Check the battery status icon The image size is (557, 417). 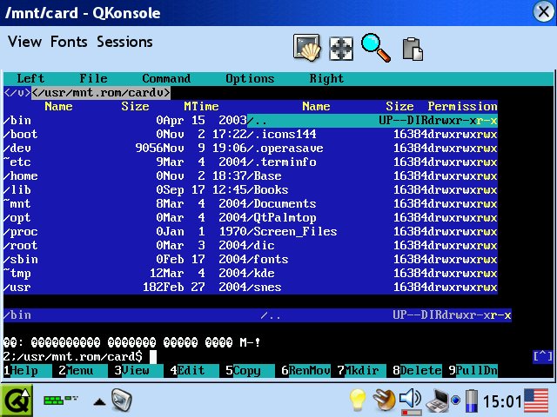click(x=472, y=400)
